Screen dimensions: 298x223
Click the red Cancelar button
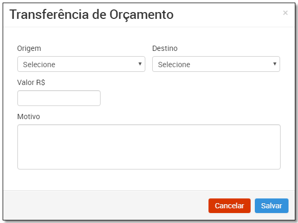click(x=230, y=206)
